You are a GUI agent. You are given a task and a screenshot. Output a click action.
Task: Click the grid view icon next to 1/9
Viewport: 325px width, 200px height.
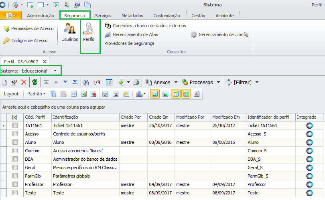(109, 82)
